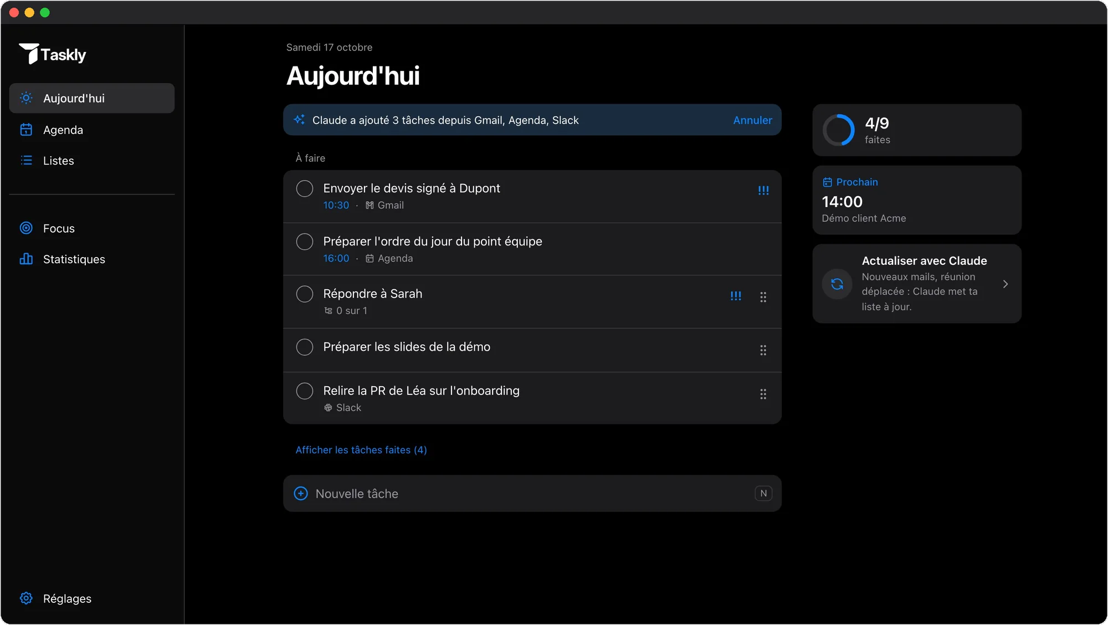This screenshot has width=1108, height=625.
Task: Switch to Focus mode
Action: tap(92, 228)
